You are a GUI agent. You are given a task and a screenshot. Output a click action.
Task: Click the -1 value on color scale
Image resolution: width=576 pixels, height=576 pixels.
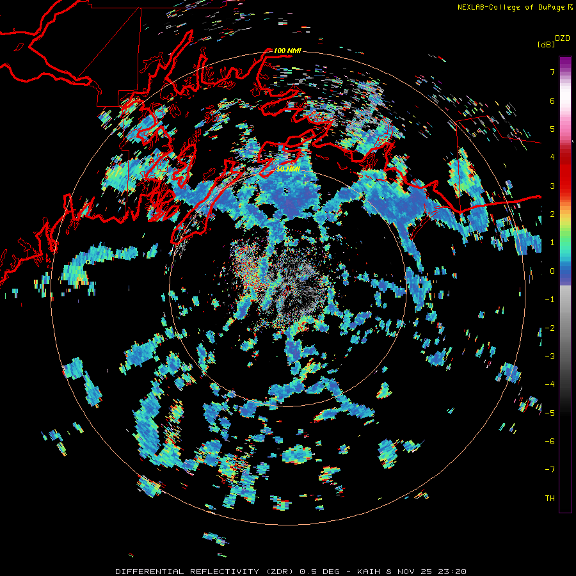550,300
